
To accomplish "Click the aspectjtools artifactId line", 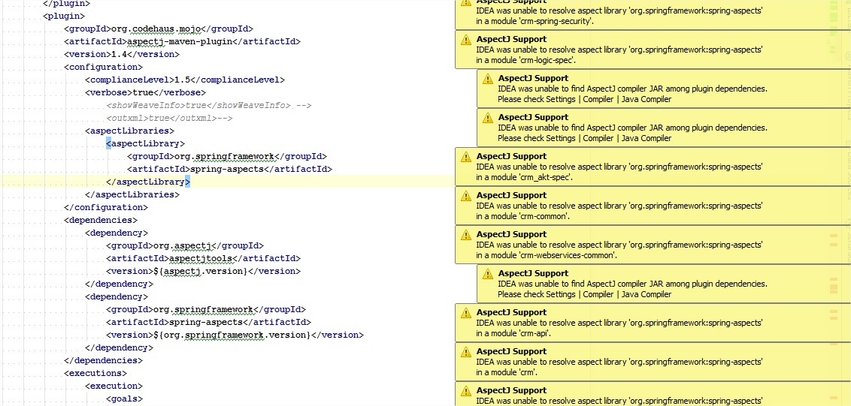I will tap(203, 258).
